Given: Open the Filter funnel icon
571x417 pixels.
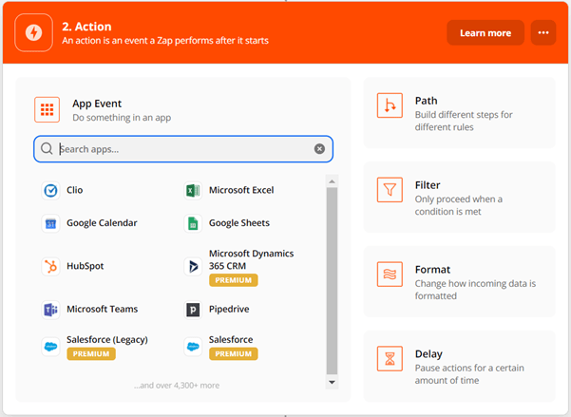Looking at the screenshot, I should pos(390,190).
